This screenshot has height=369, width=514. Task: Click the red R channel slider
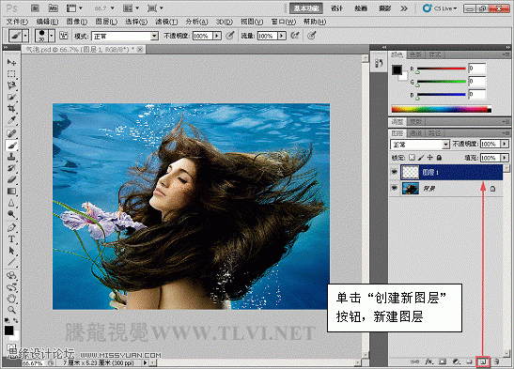[442, 69]
